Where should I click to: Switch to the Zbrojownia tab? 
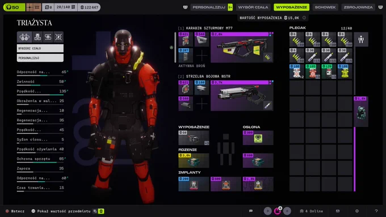pyautogui.click(x=358, y=7)
